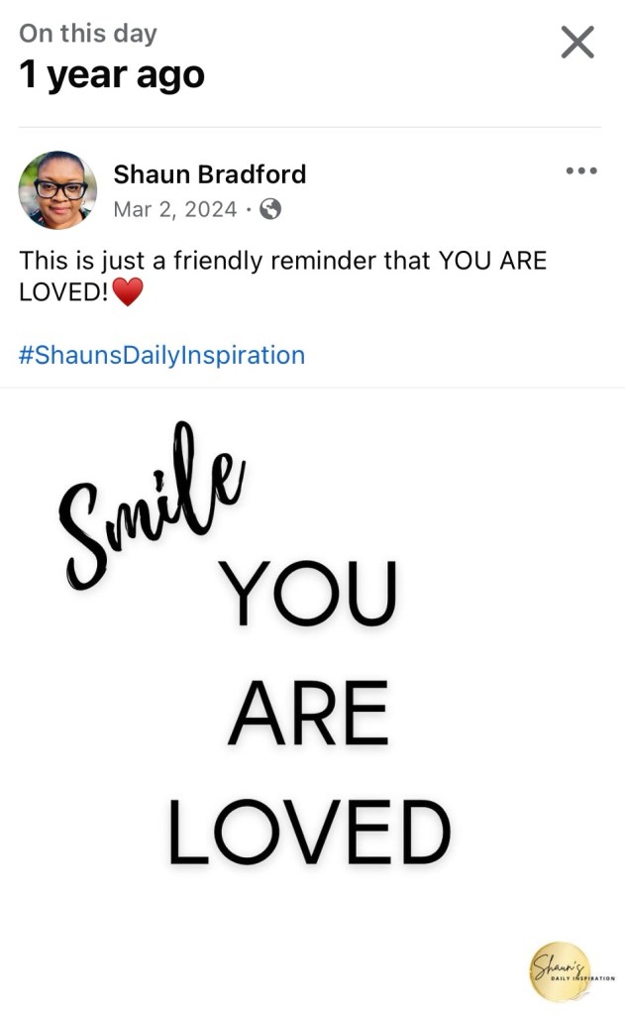Image resolution: width=625 pixels, height=1015 pixels.
Task: Open Shaun Bradford's profile picture
Action: click(57, 190)
